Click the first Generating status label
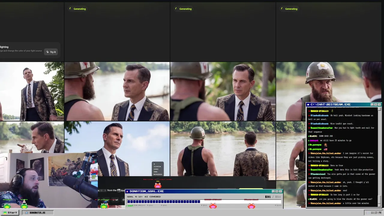This screenshot has width=384, height=216. click(x=79, y=9)
